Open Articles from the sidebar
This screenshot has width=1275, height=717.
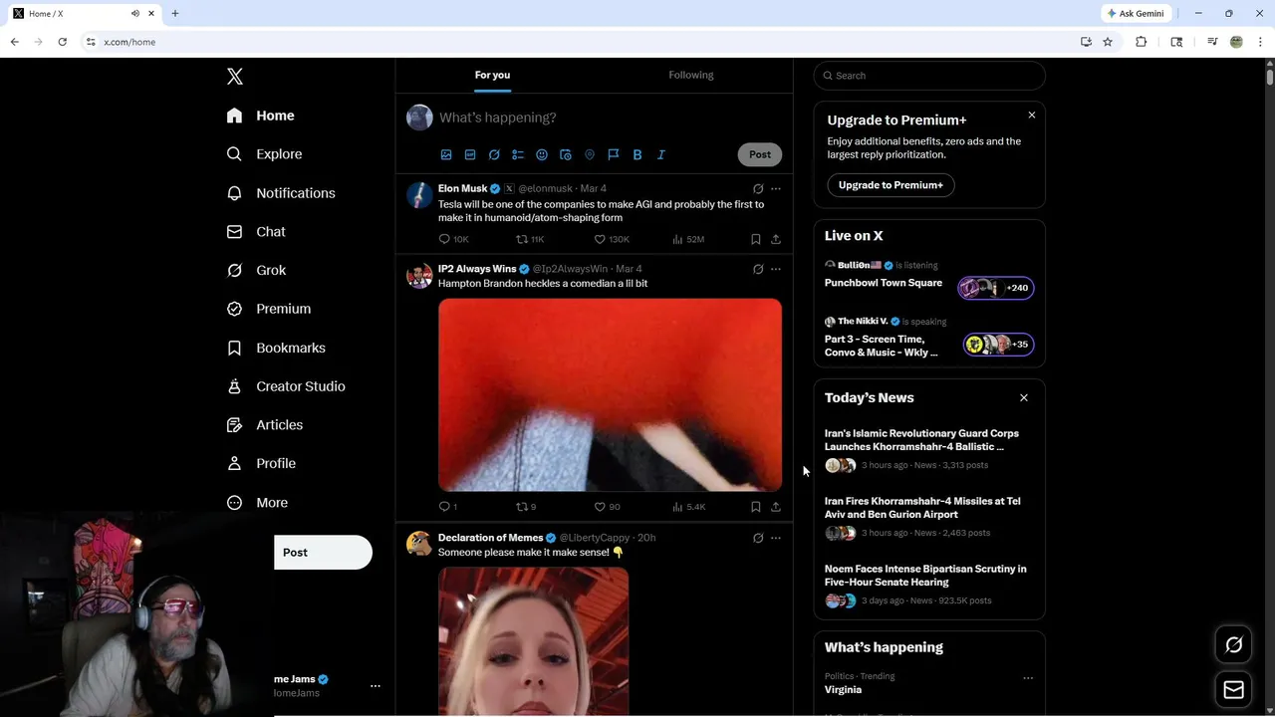tap(265, 425)
